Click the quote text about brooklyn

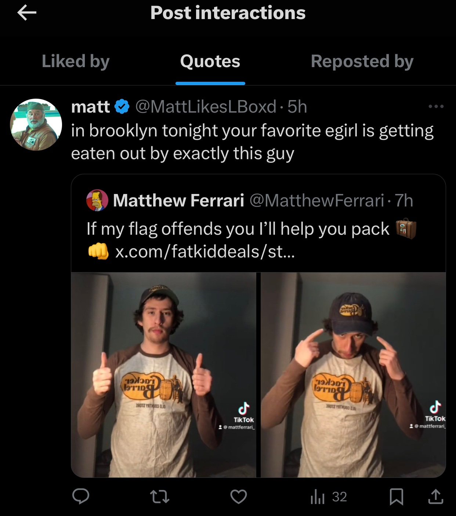click(x=252, y=142)
